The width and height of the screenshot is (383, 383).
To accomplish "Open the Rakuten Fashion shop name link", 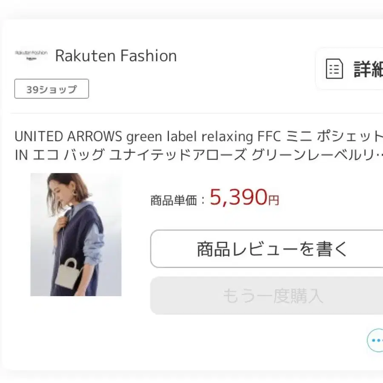I will coord(116,56).
